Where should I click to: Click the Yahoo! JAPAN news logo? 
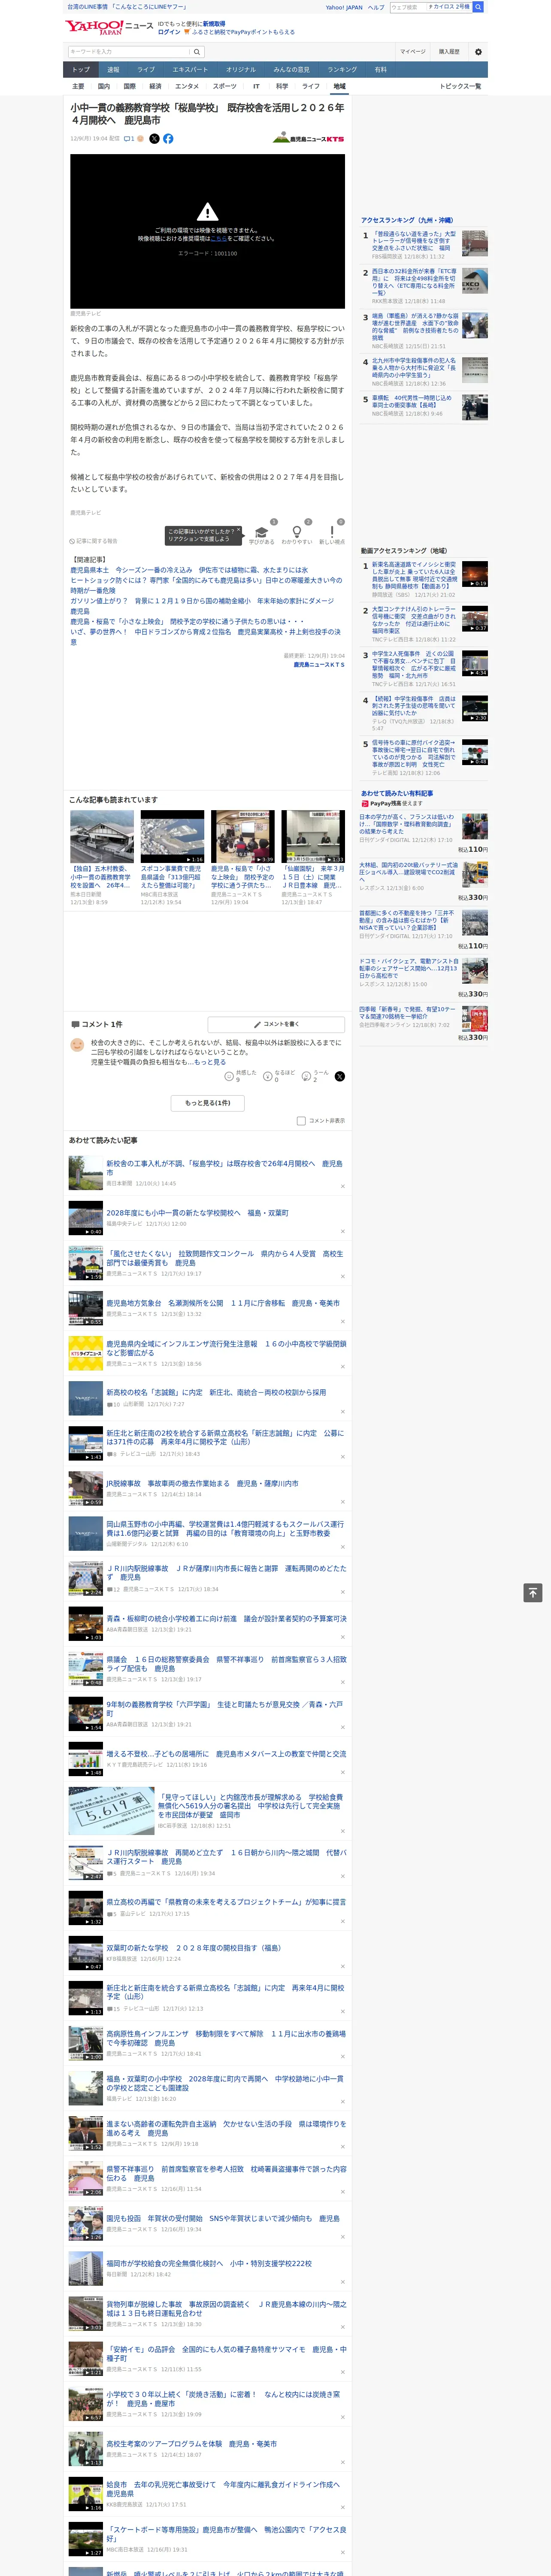[x=108, y=27]
